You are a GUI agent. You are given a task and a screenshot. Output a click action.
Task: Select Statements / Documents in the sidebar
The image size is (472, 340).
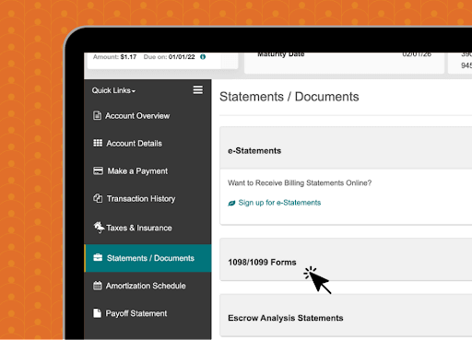[x=147, y=258]
